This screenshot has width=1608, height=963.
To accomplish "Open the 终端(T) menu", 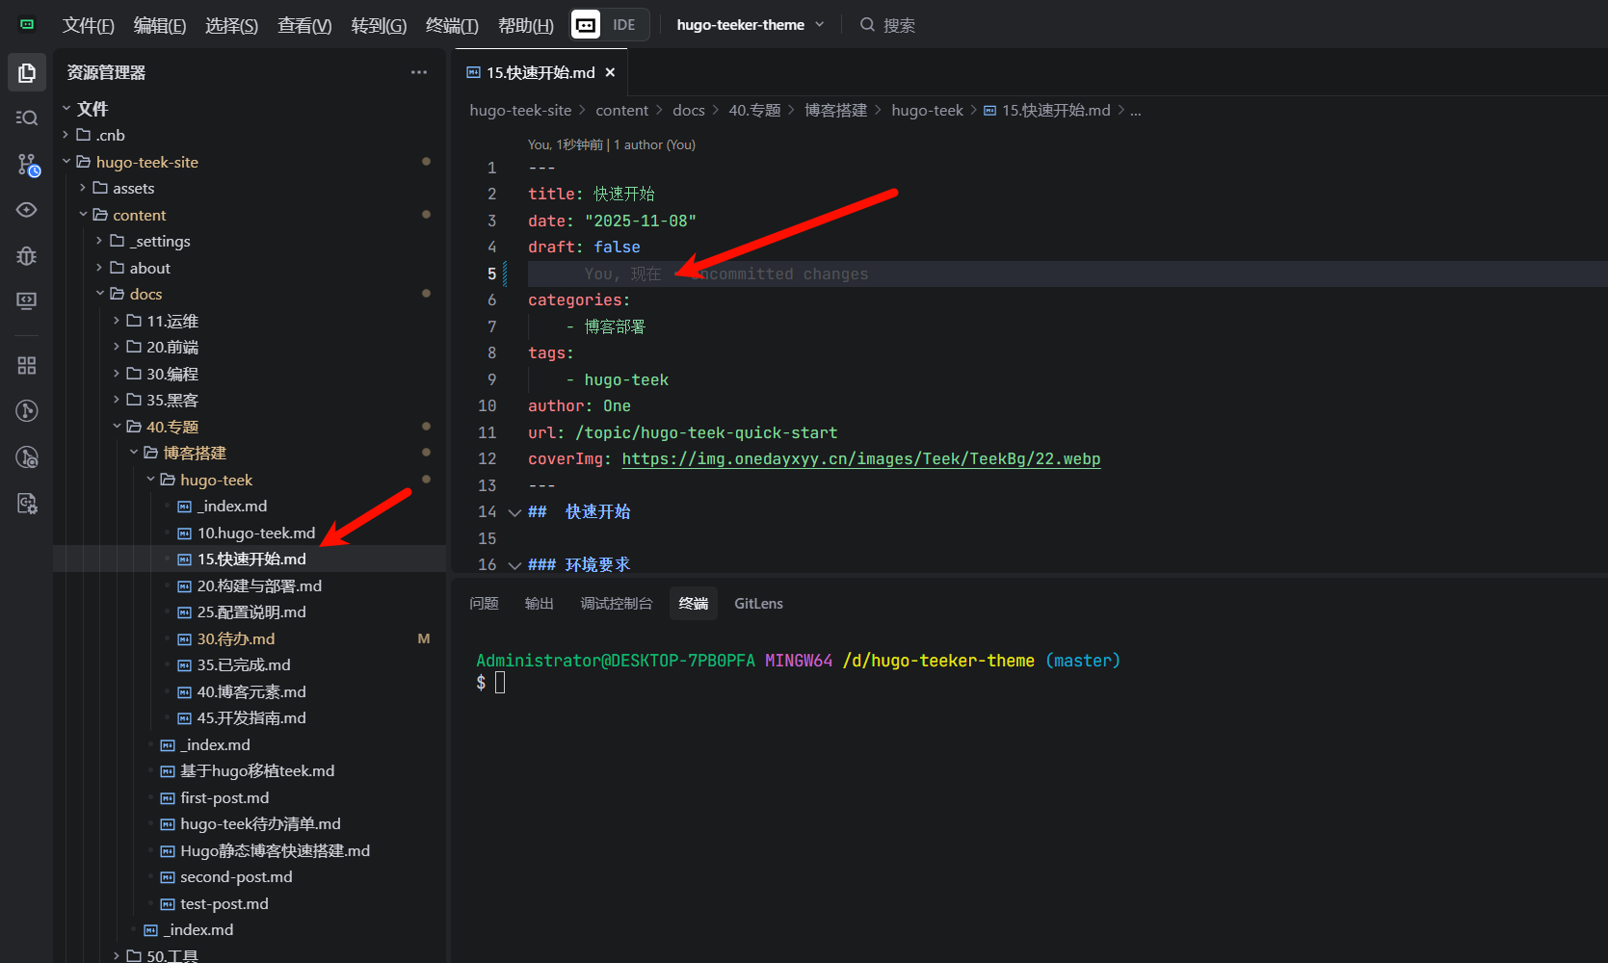I will 451,25.
